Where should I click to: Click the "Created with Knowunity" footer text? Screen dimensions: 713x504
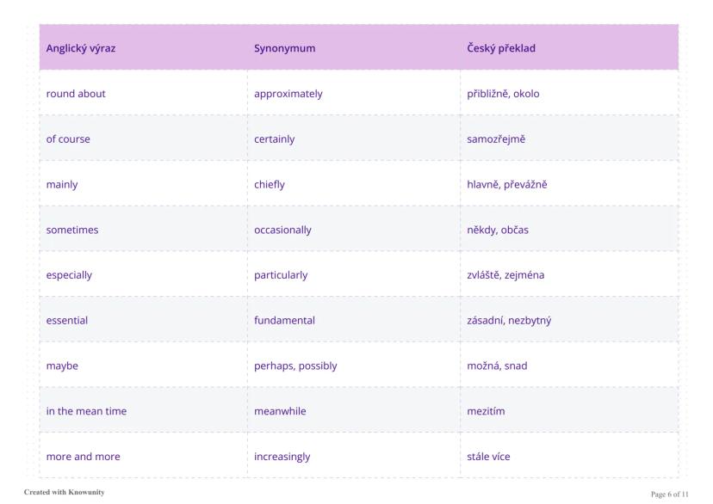tap(59, 493)
